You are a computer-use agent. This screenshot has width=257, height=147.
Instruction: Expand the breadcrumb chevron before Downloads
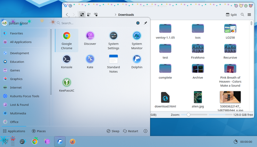pyautogui.click(x=115, y=15)
